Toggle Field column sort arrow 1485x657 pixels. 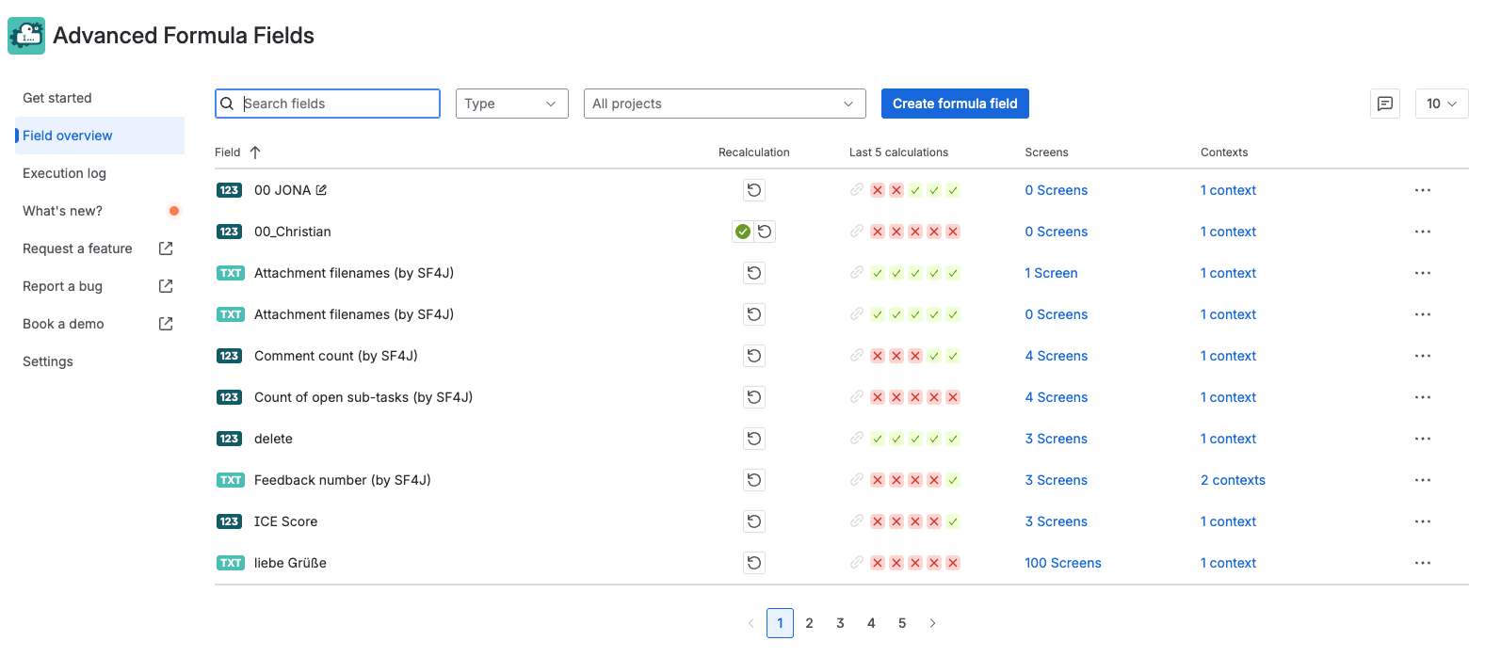click(255, 152)
